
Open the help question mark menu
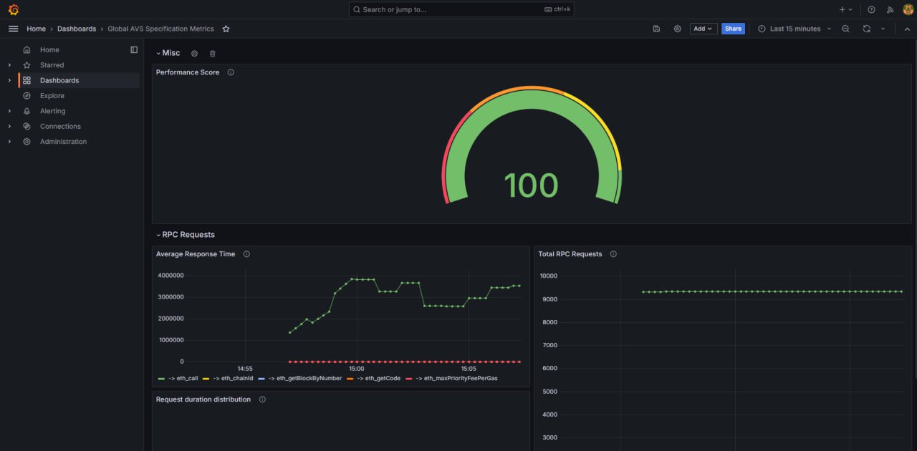click(871, 9)
